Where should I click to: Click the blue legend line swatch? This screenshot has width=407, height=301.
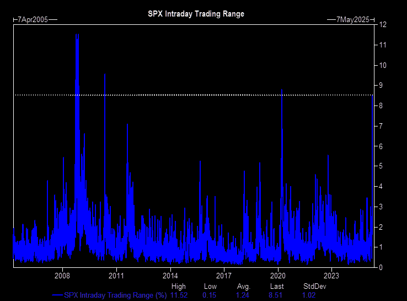click(x=57, y=295)
